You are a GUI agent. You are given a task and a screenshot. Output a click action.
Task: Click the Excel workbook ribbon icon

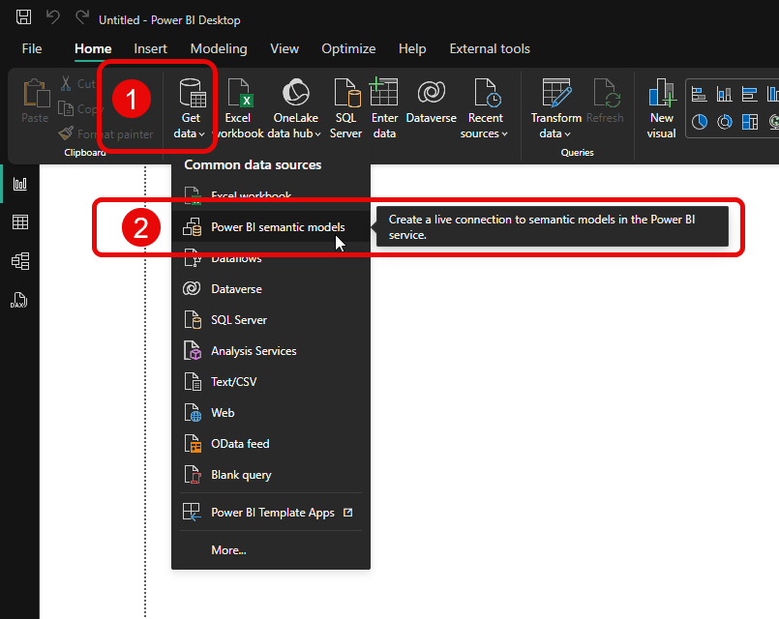click(240, 93)
